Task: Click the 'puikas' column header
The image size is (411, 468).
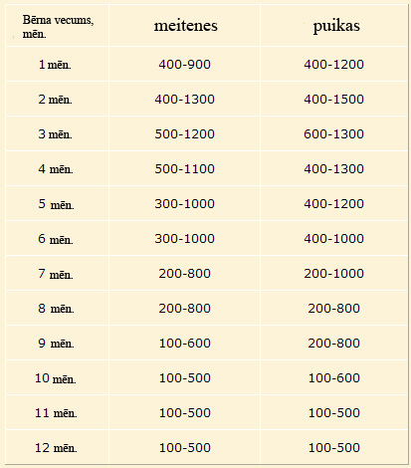Action: [x=336, y=27]
